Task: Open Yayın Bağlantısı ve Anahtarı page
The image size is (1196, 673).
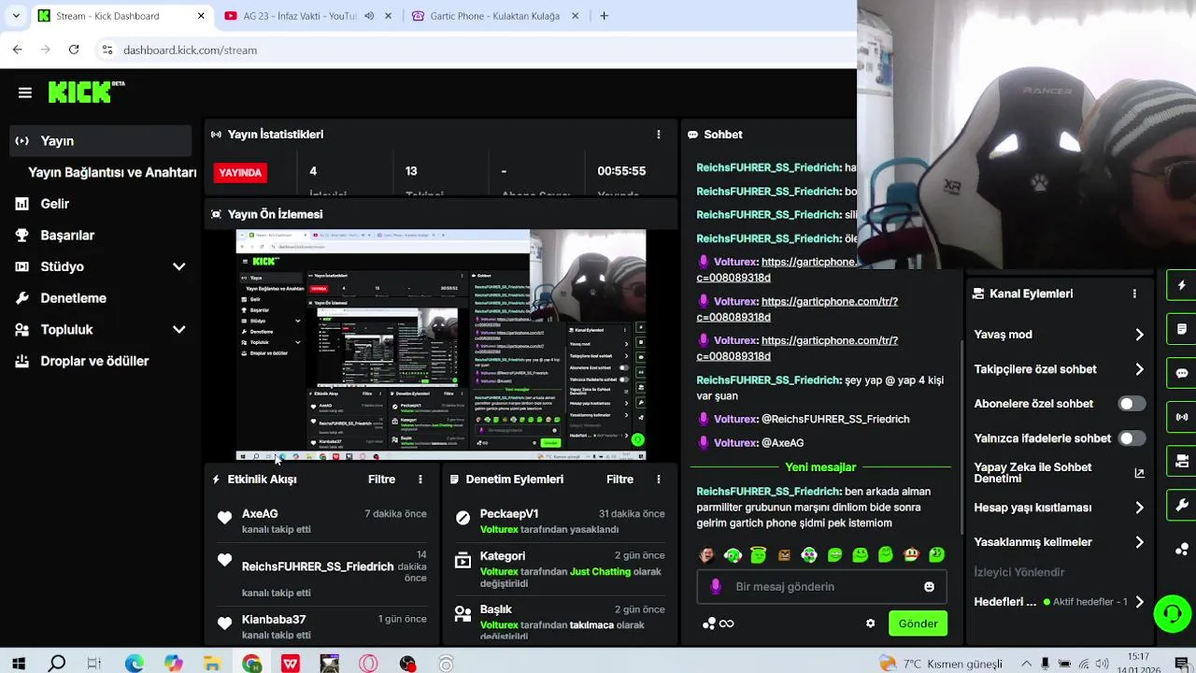Action: pyautogui.click(x=112, y=172)
